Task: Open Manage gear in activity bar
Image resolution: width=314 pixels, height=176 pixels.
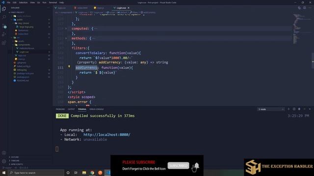Action: [4, 161]
